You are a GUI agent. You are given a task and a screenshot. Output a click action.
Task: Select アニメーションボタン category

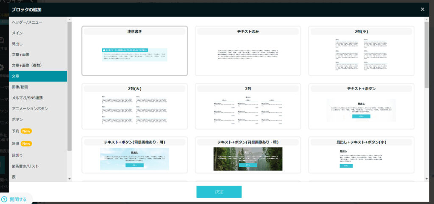click(30, 108)
